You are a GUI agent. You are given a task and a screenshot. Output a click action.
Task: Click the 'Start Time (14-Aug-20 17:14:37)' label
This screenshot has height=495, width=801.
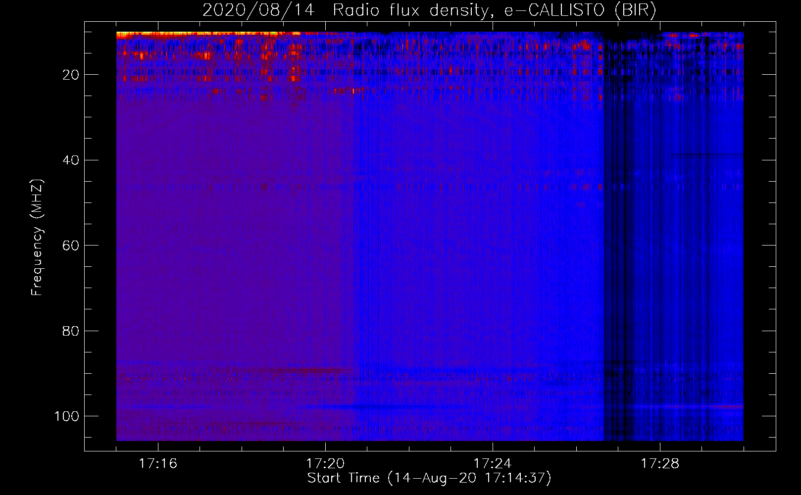tap(429, 478)
